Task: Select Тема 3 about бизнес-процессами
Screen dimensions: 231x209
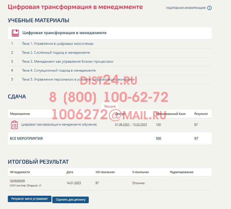Action: [x=67, y=61]
